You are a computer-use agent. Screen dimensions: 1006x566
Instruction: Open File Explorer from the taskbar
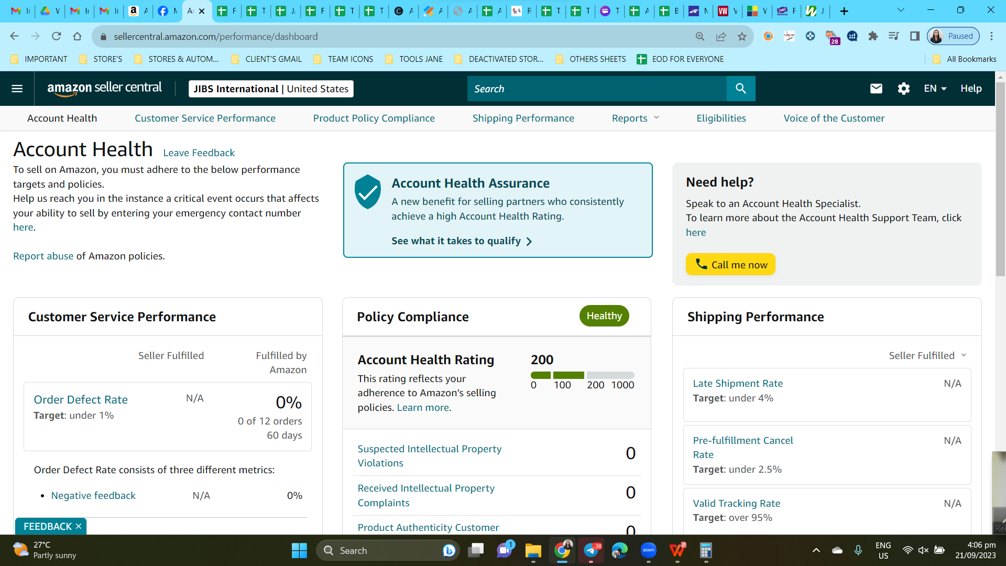tap(533, 550)
